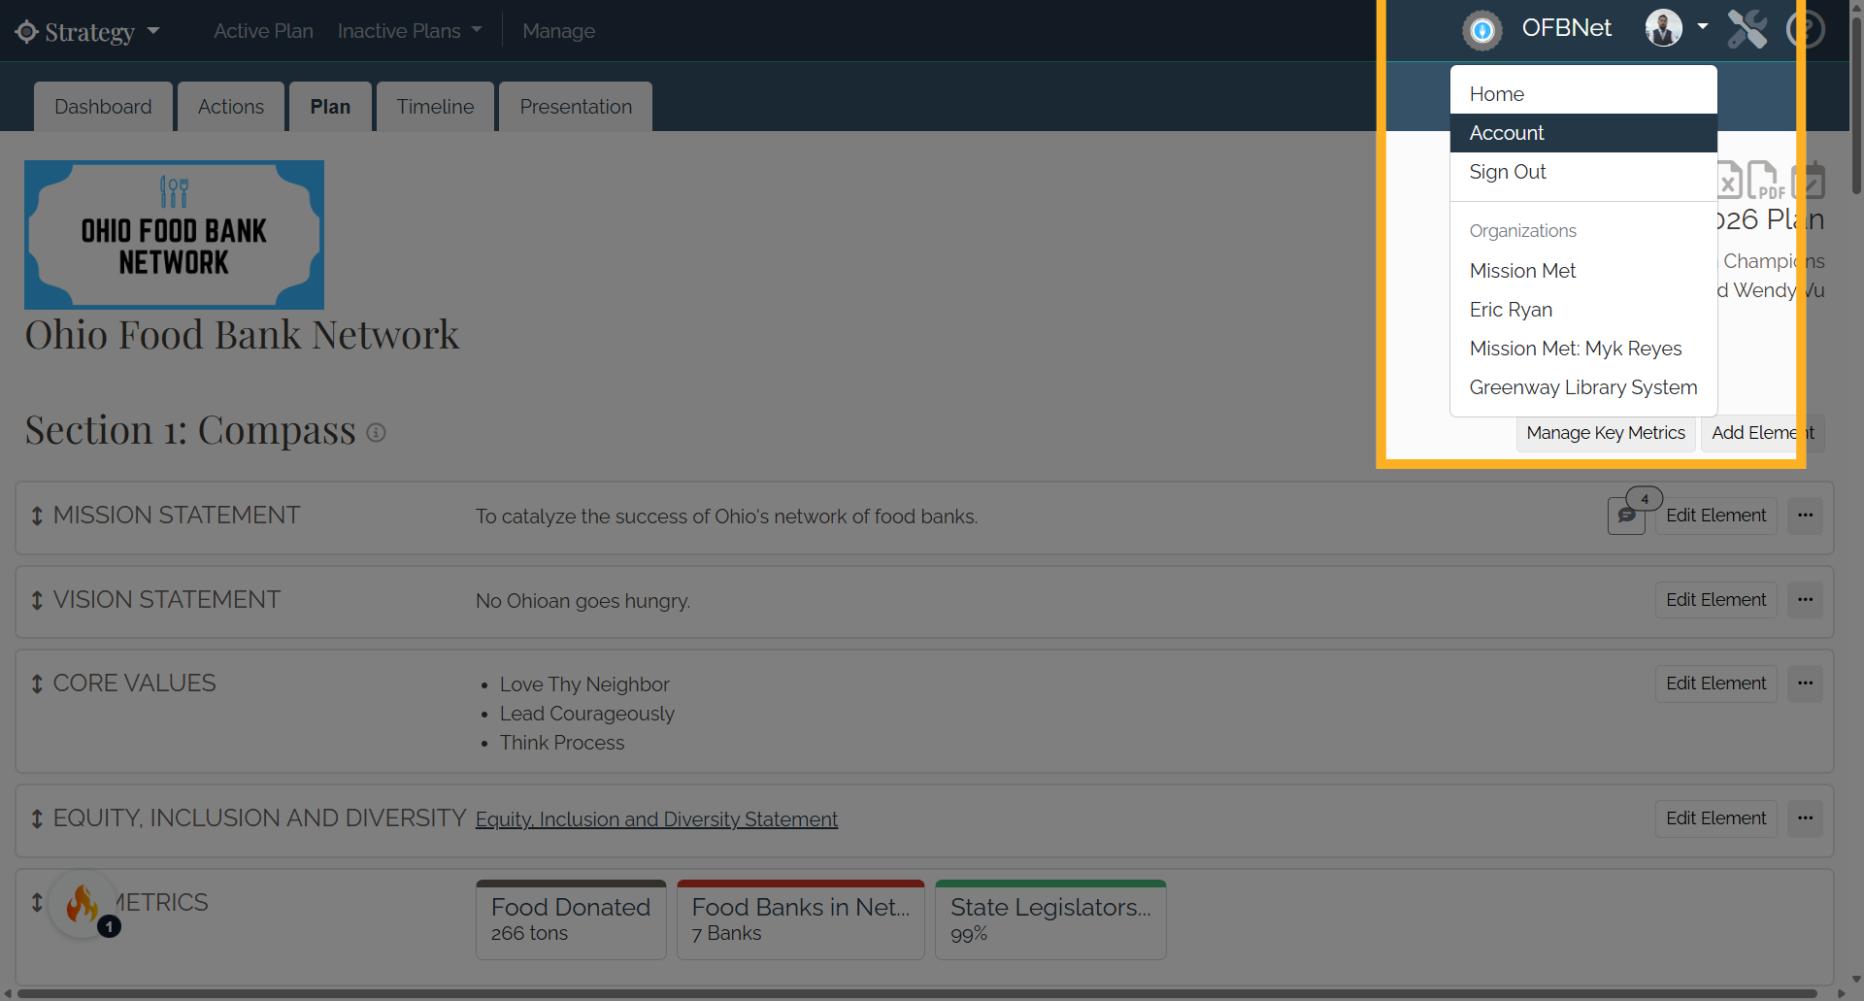Click the horizontal scrollbar at the bottom
The height and width of the screenshot is (1001, 1864).
pos(917,993)
